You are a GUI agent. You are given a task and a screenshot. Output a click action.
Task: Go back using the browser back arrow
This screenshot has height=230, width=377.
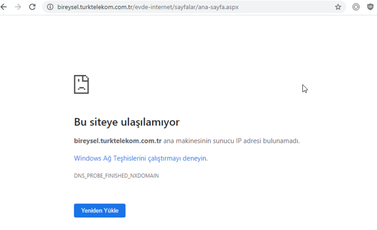click(x=4, y=7)
